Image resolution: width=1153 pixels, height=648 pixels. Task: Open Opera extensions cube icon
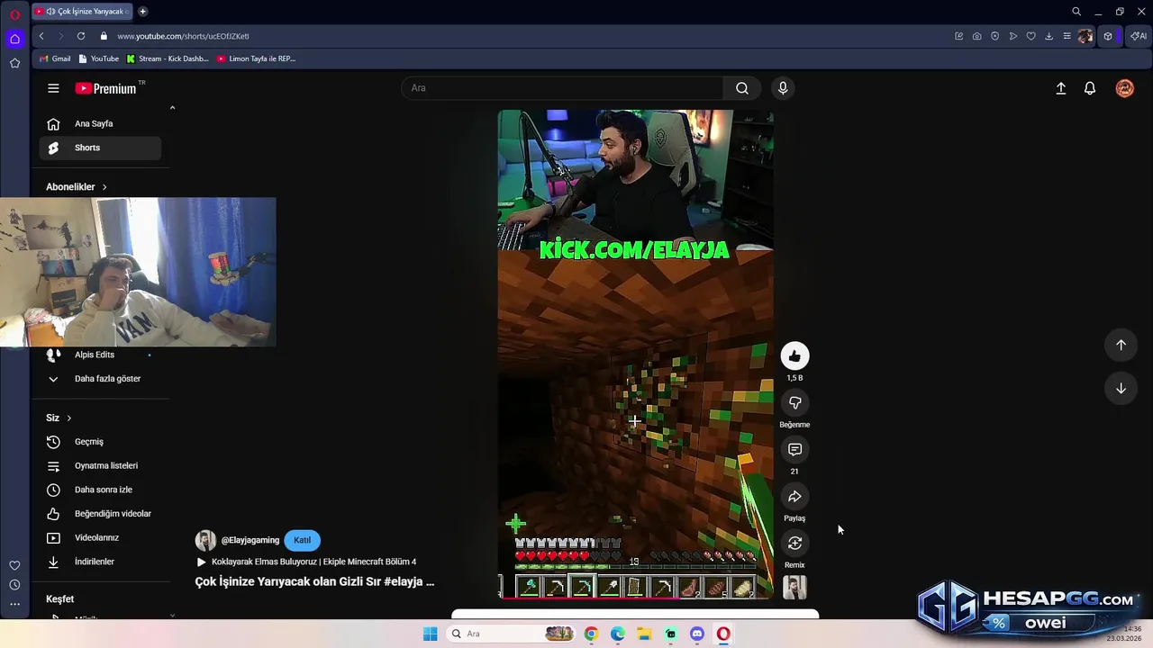pos(1108,36)
